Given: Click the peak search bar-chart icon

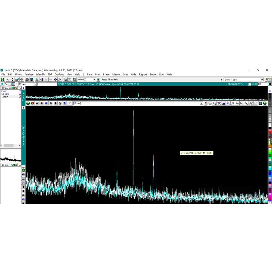Looking at the screenshot, I should [37, 80].
